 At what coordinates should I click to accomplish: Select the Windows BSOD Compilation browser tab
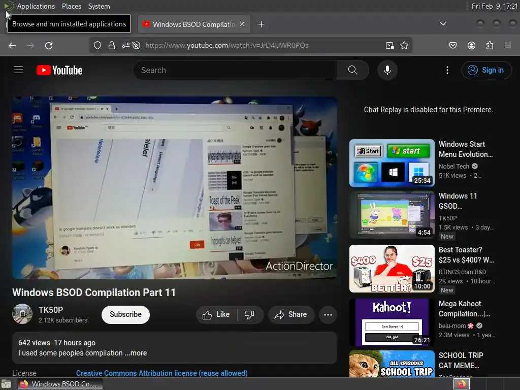[x=194, y=24]
